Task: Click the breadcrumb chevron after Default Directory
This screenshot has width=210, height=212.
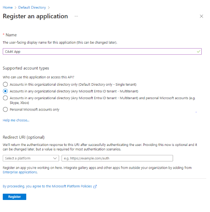Action: (x=49, y=8)
